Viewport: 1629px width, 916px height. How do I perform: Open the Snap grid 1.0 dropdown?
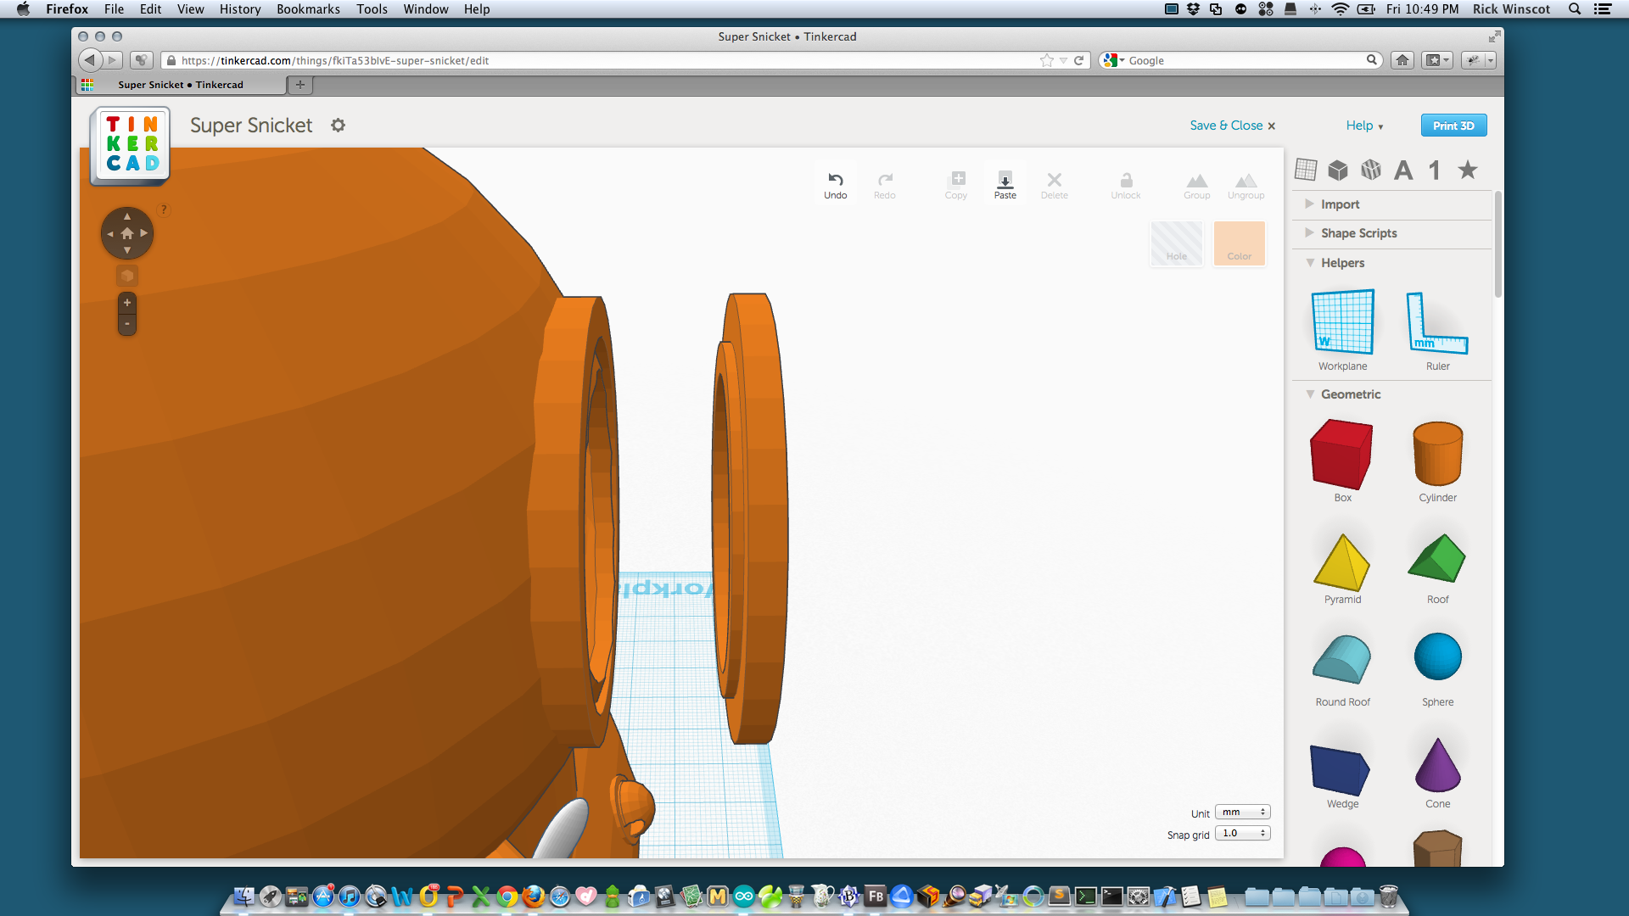point(1243,834)
